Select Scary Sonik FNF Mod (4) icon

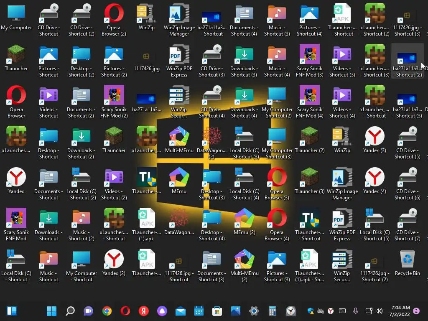310,101
